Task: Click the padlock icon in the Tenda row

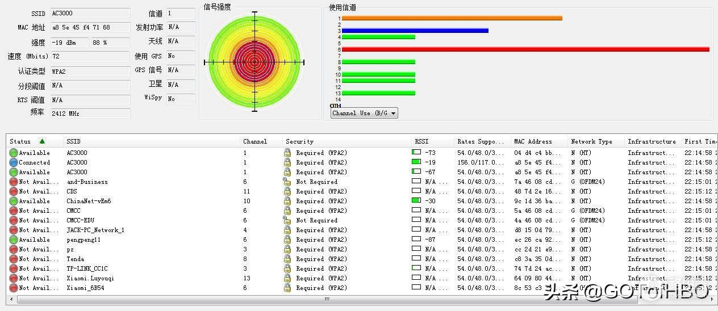Action: (x=287, y=259)
